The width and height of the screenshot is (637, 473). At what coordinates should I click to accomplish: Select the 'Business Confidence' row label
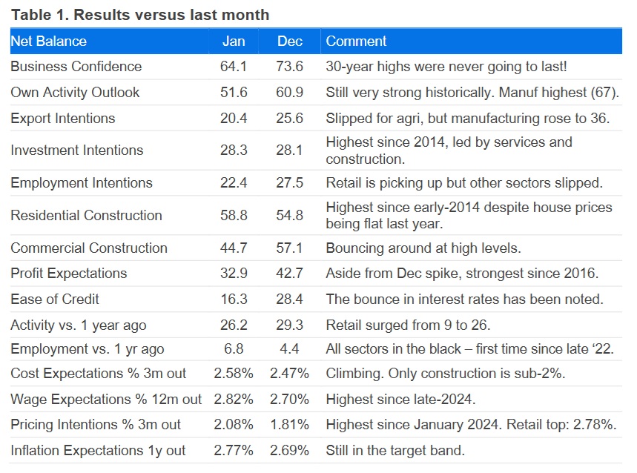[x=76, y=67]
